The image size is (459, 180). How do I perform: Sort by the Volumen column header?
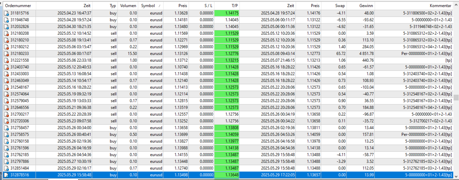tap(128, 6)
